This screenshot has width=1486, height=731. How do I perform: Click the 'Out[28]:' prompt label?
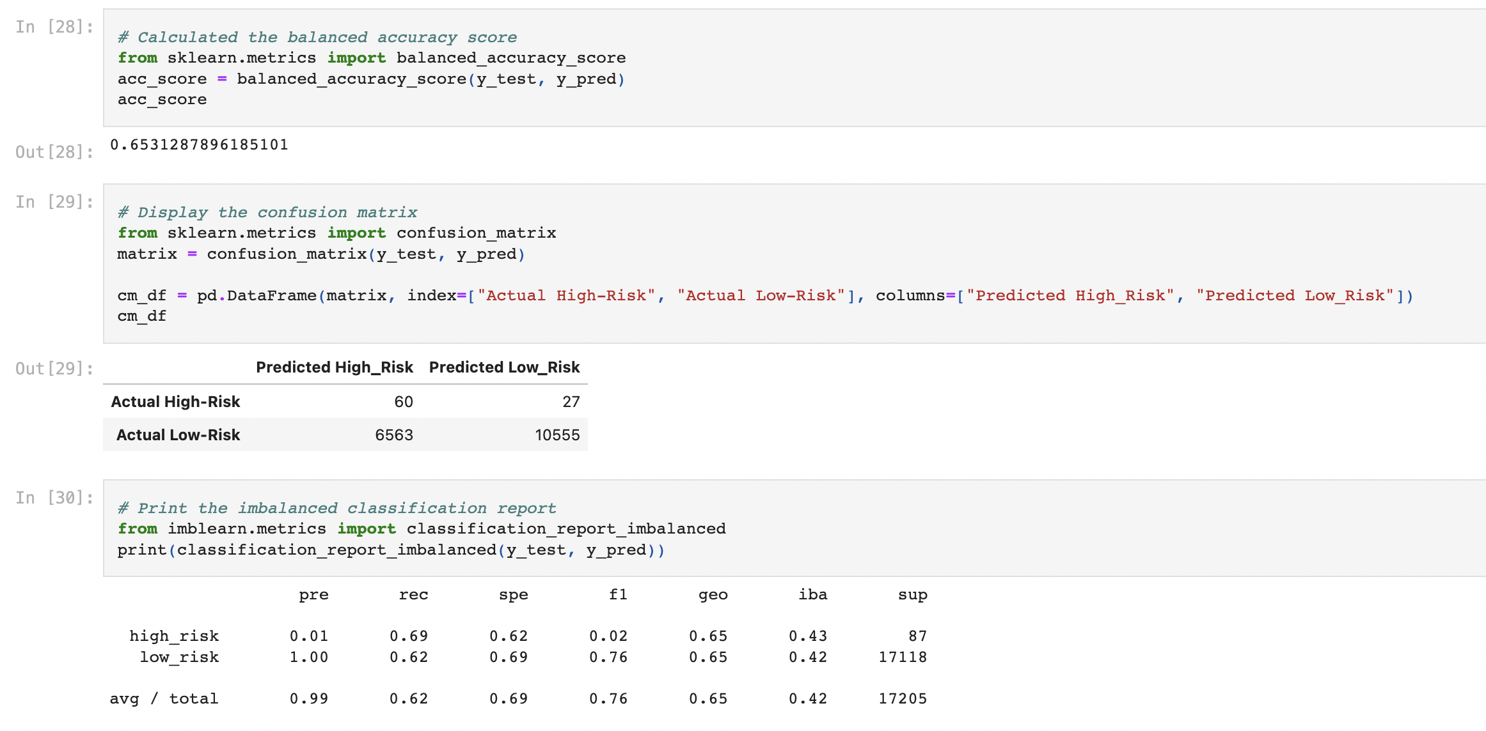coord(54,152)
